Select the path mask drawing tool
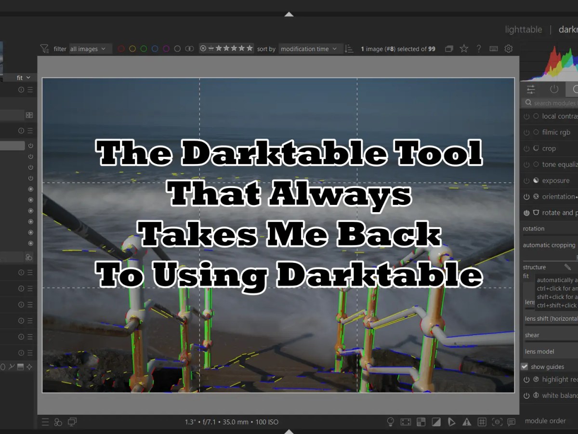Screen dimensions: 578x434 [x=11, y=367]
